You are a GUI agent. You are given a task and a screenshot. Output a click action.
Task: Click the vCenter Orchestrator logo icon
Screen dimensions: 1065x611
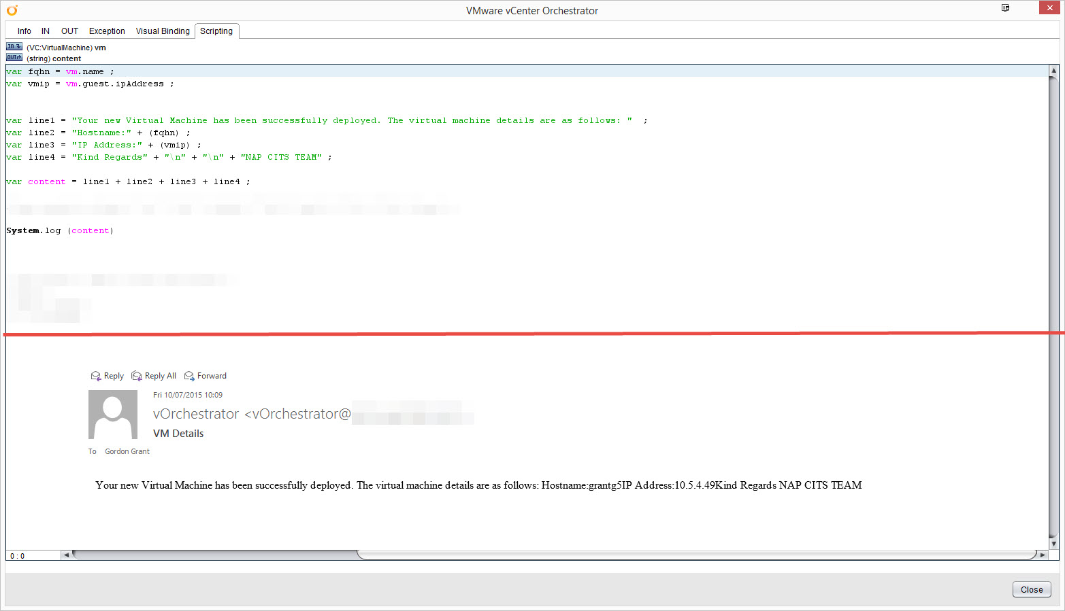tap(12, 10)
